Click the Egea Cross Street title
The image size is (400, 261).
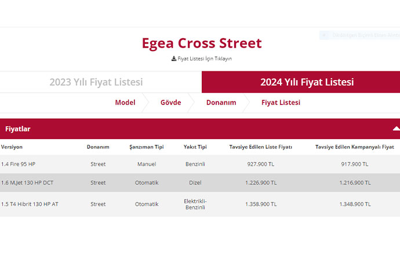[202, 43]
